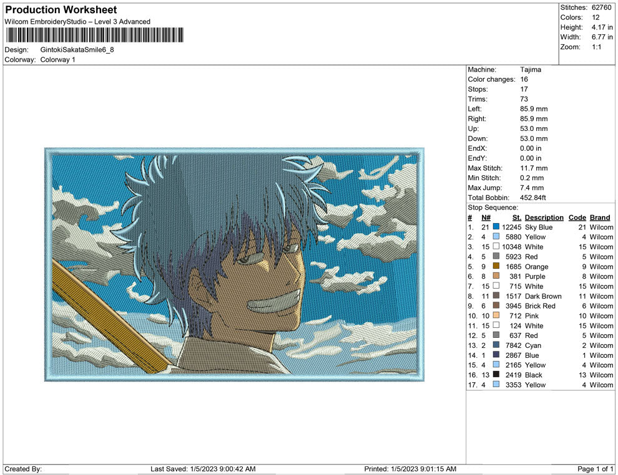Screen dimensions: 618x475
Task: Click the Pink color swatch in row 10
Action: (496, 315)
